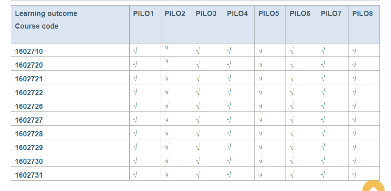Click the PILO6 checkmark in row 1602721

291,78
